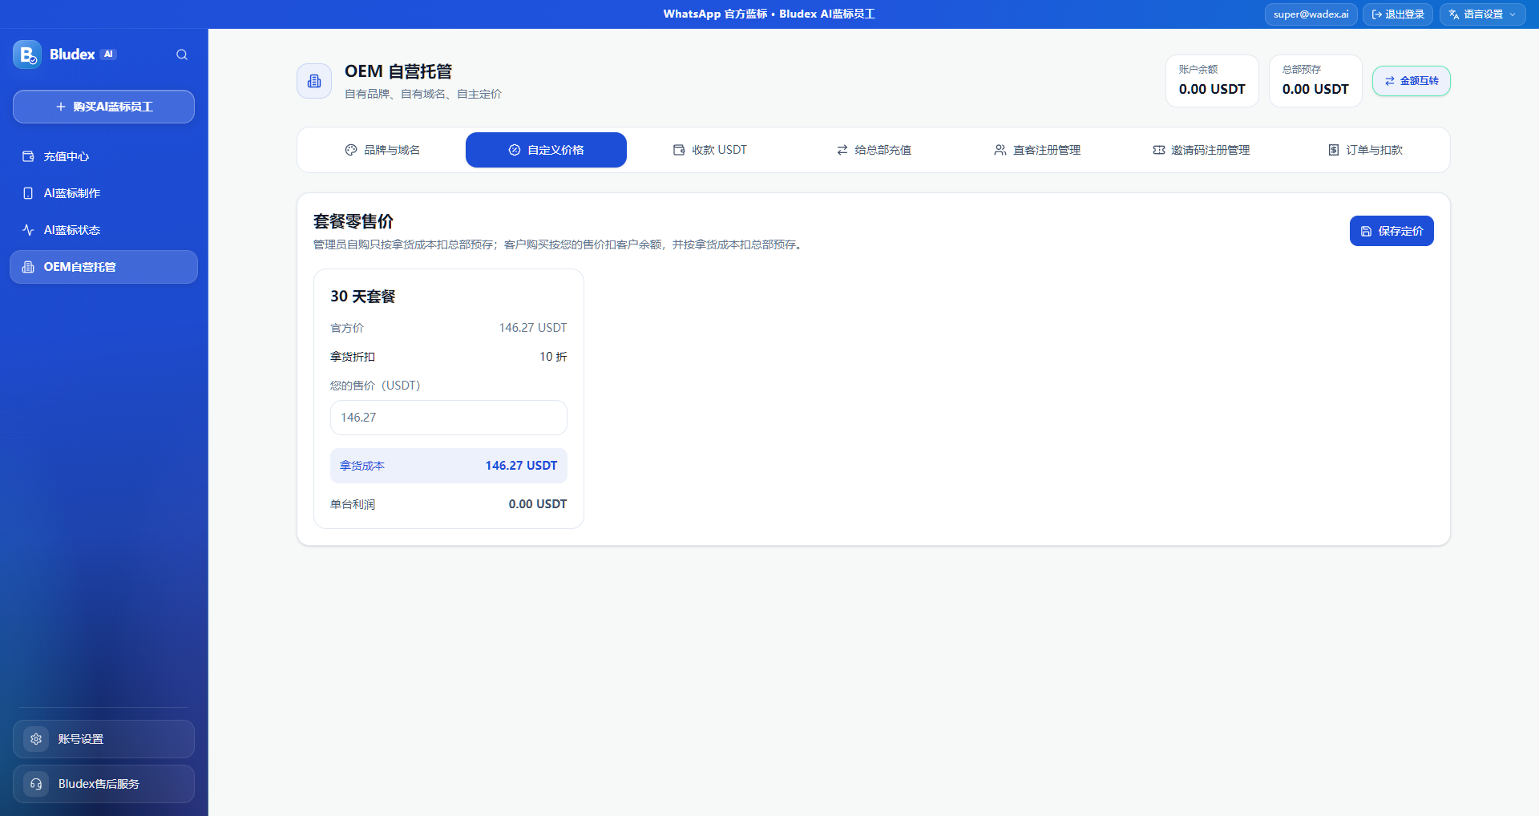
Task: Select OEM自营托管 in the sidebar
Action: pyautogui.click(x=103, y=267)
